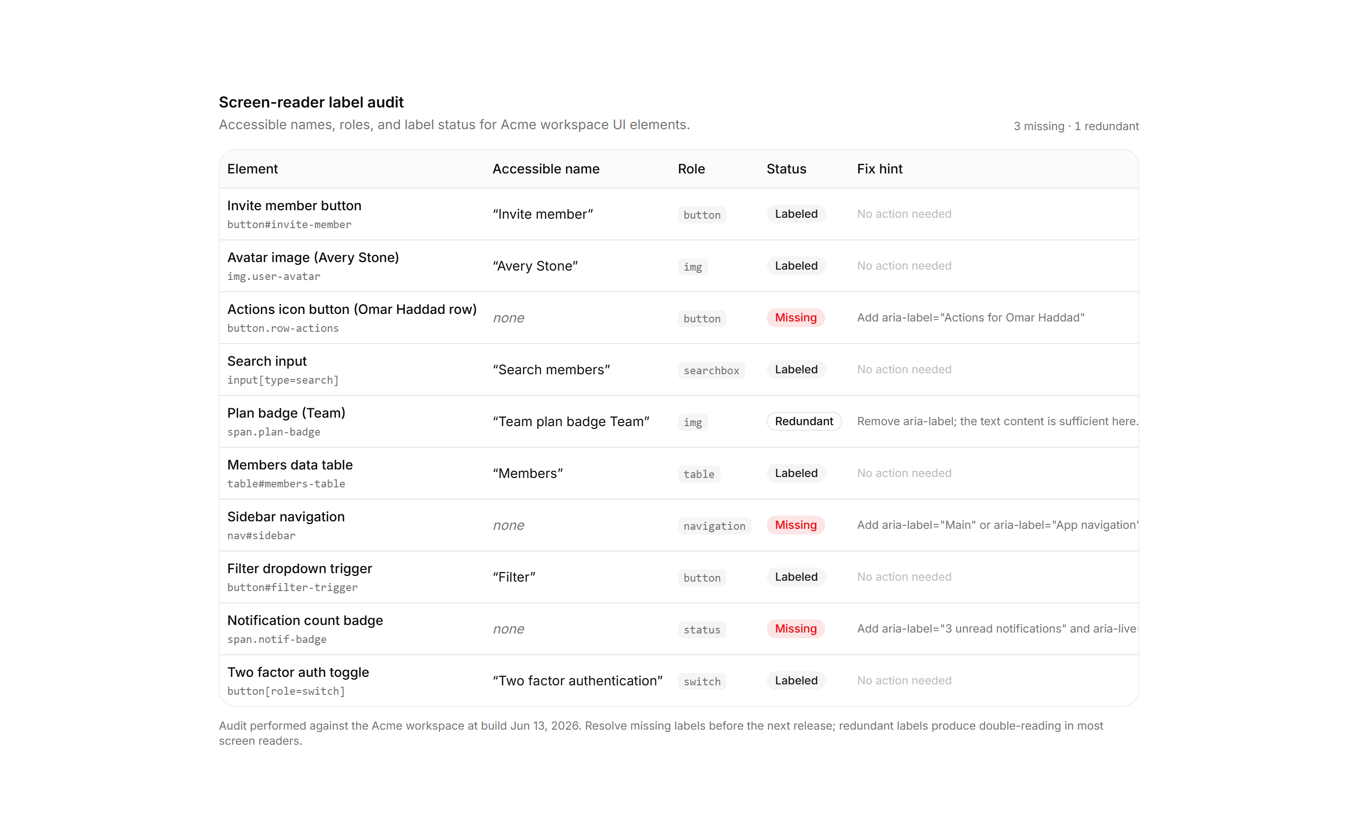The width and height of the screenshot is (1358, 839).
Task: Click the Screen-reader label audit heading
Action: point(311,102)
